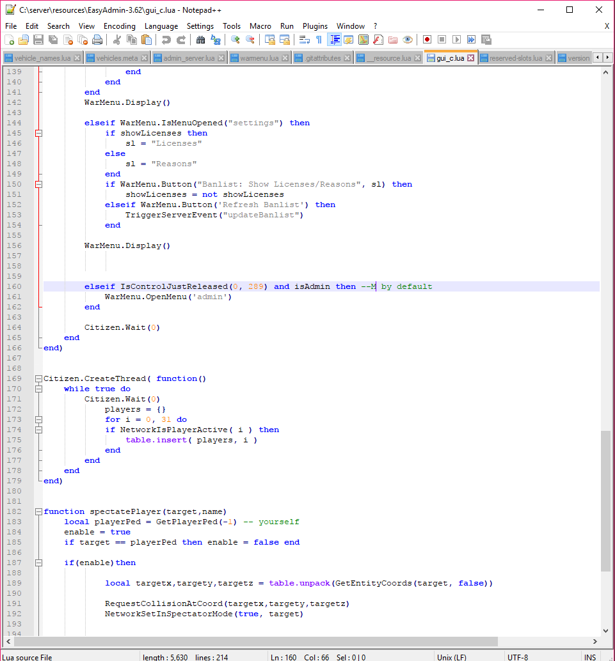Click the Print icon in toolbar

(97, 40)
